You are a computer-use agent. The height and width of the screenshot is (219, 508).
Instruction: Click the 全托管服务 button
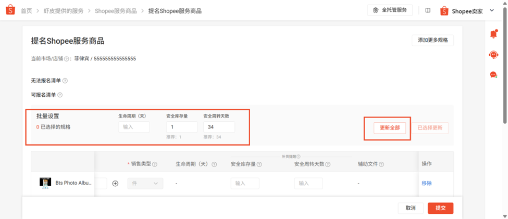[x=390, y=10]
